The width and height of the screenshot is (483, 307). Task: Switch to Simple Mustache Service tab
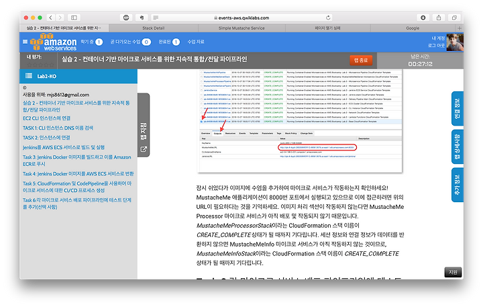click(x=241, y=28)
